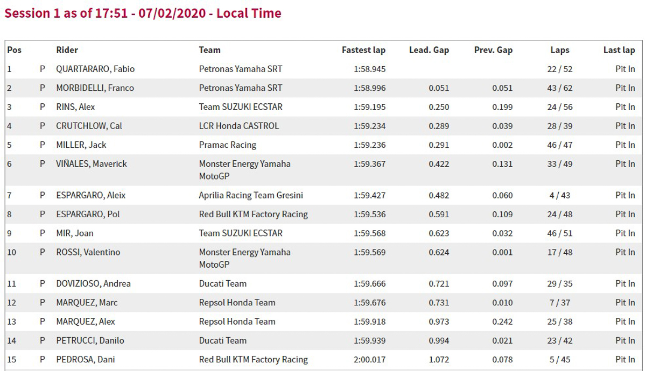Click the 'Team' column header

pos(210,50)
